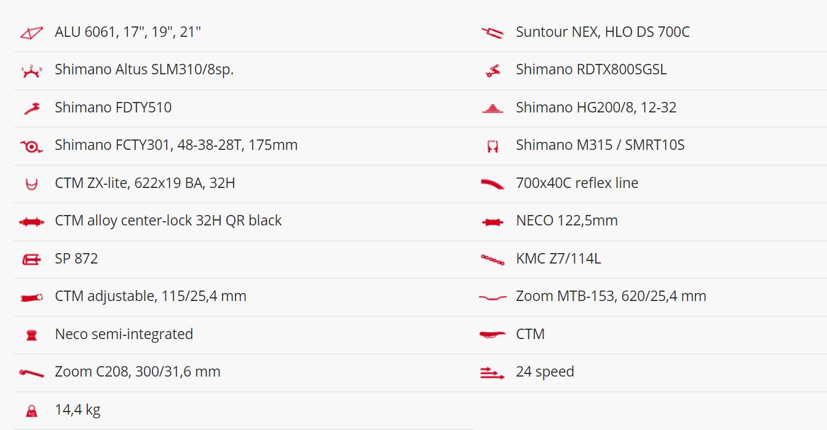The height and width of the screenshot is (430, 827).
Task: Click the hub icon beside CTM alloy center-lock
Action: (31, 222)
